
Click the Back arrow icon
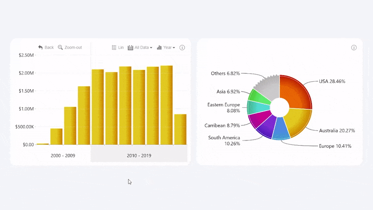pos(41,48)
